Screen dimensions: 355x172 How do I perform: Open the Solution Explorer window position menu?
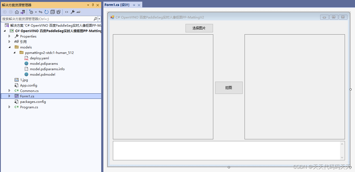point(88,5)
